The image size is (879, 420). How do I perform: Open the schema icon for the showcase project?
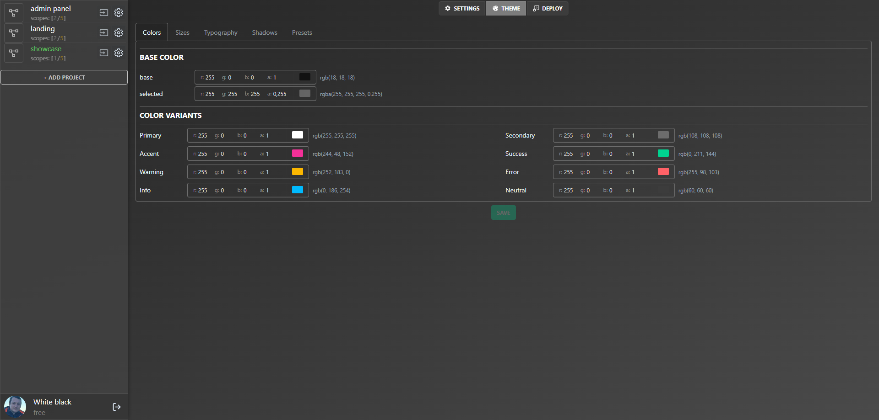coord(14,53)
